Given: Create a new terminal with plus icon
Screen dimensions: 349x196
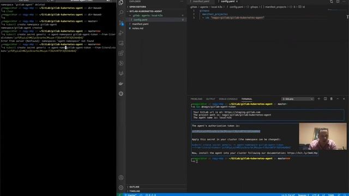Looking at the screenshot, I should pos(318,99).
